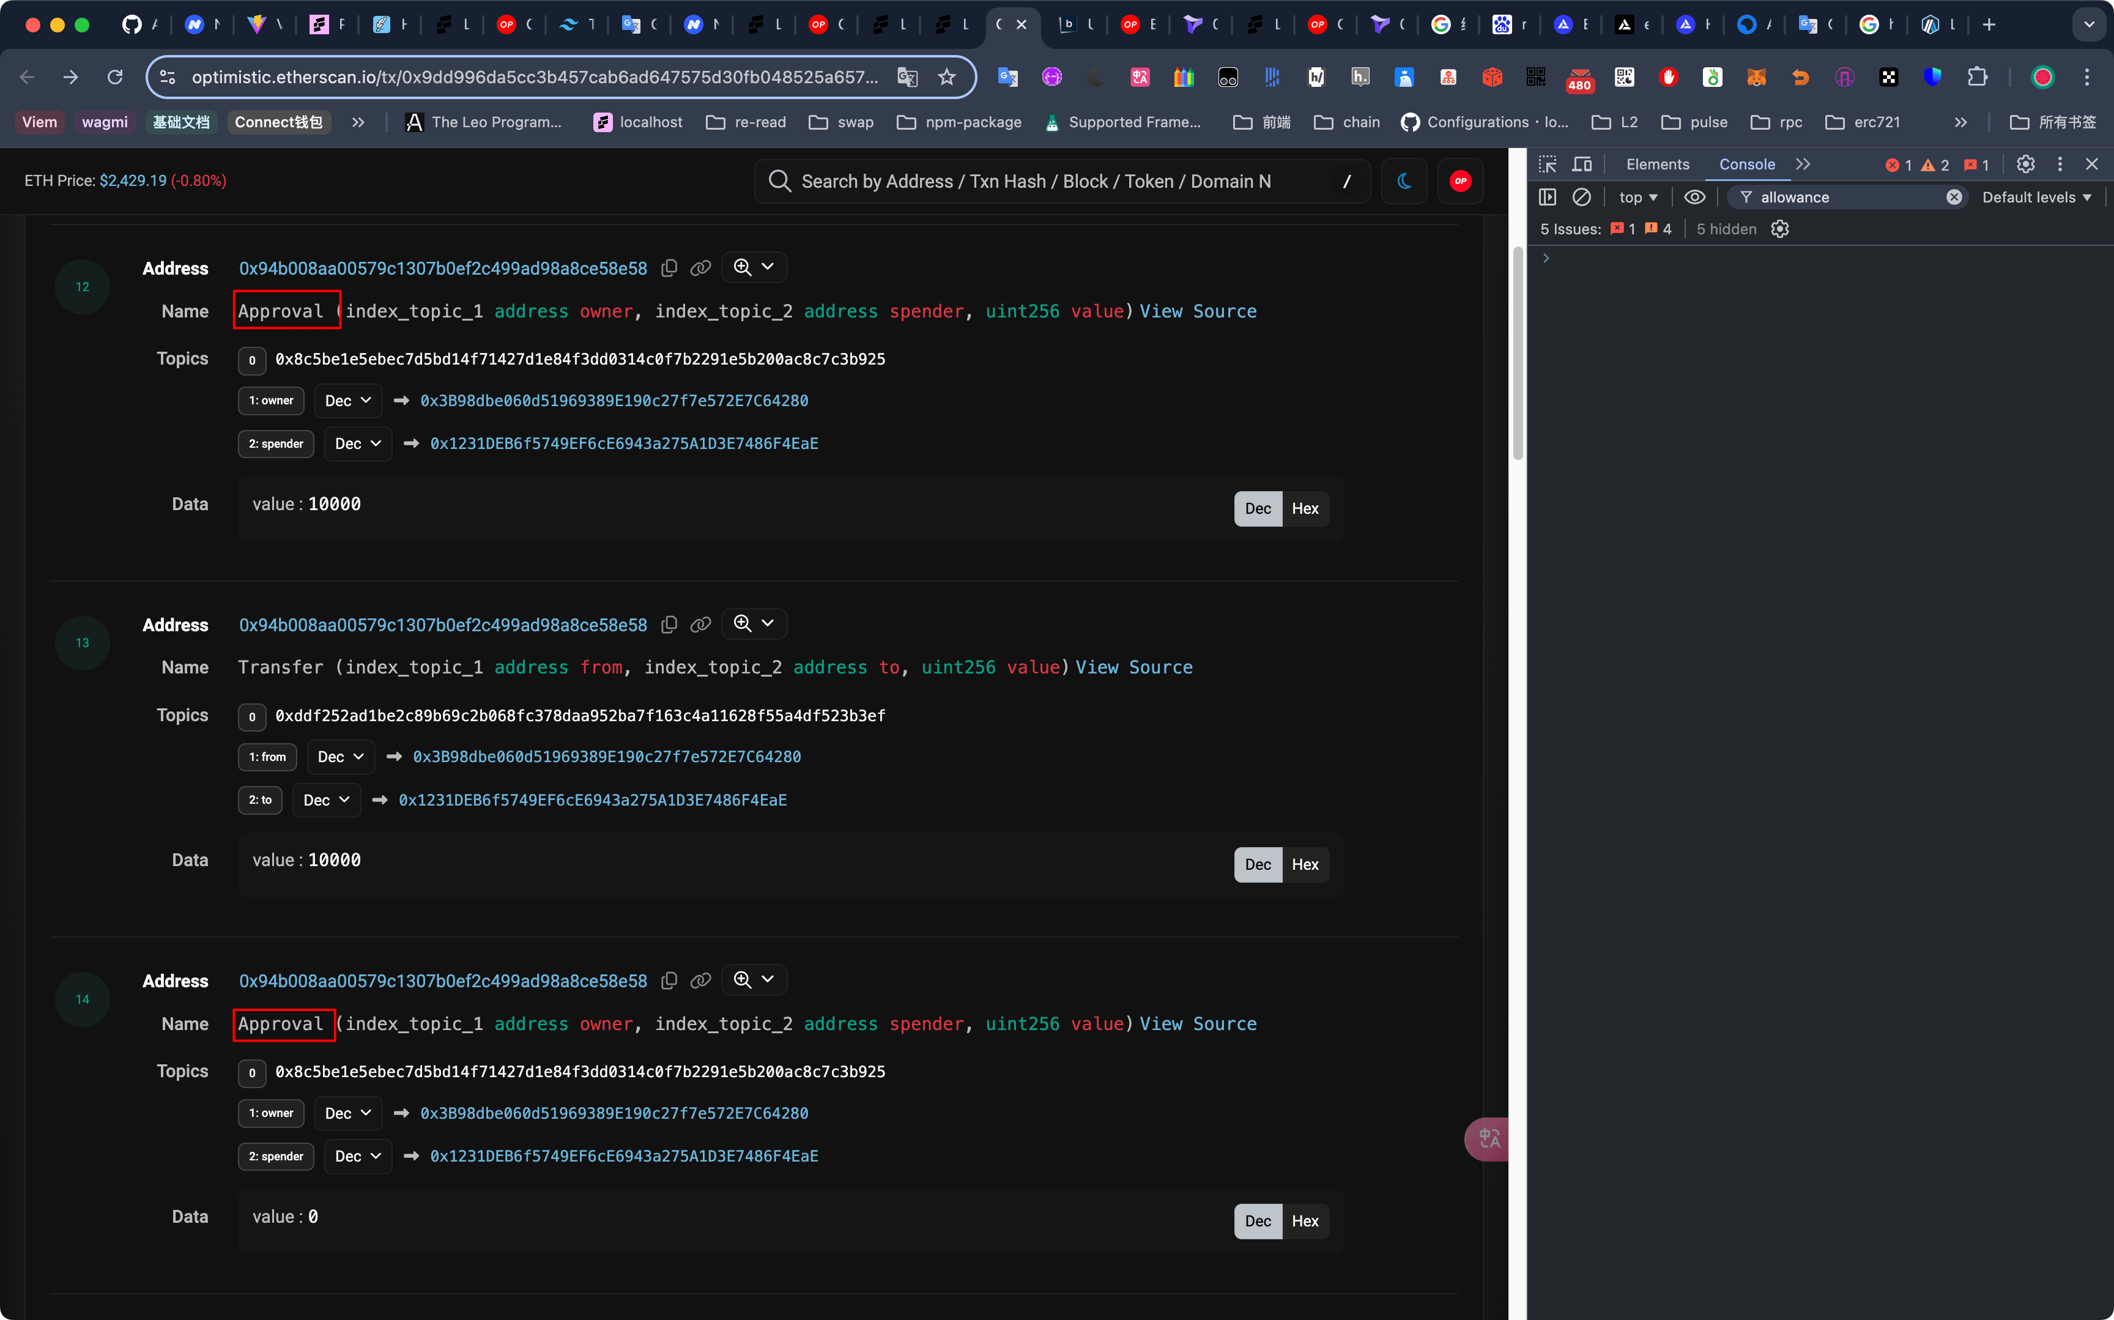
Task: Focus the Etherscan search field
Action: pos(1063,180)
